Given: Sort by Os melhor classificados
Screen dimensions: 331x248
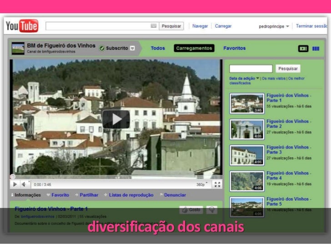Looking at the screenshot, I should click(267, 80).
